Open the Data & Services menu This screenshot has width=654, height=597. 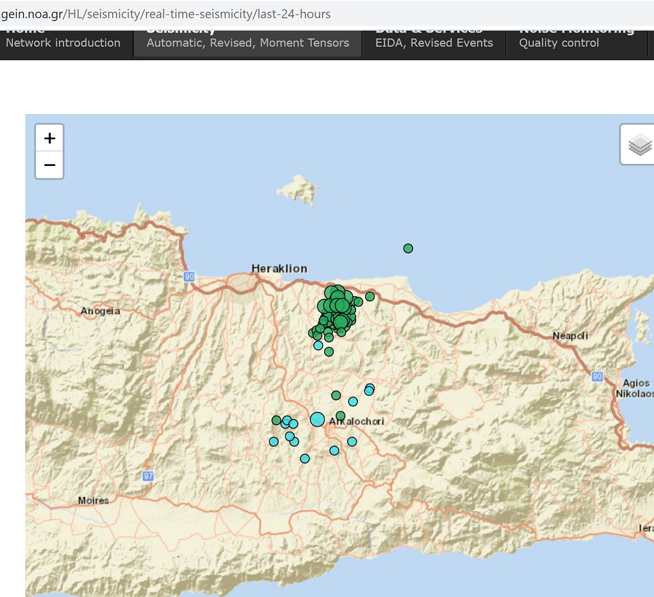(x=434, y=42)
